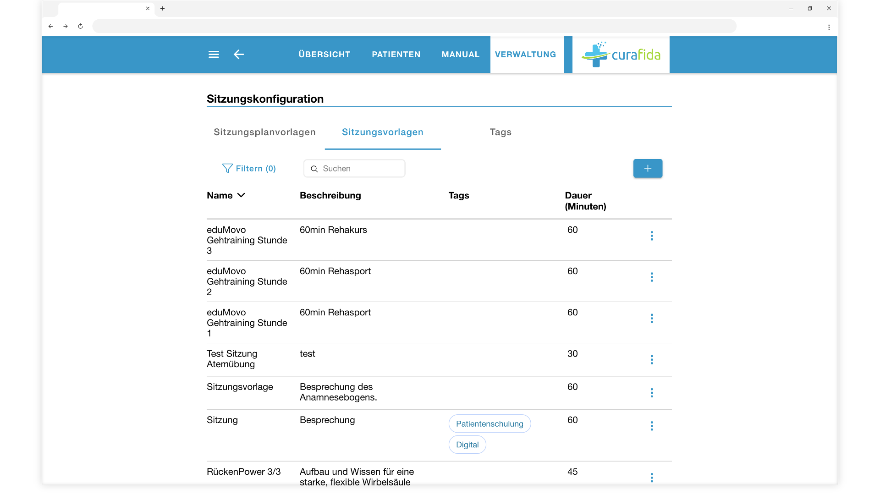Image resolution: width=880 pixels, height=495 pixels.
Task: Open the browser three-dot menu
Action: [x=829, y=27]
